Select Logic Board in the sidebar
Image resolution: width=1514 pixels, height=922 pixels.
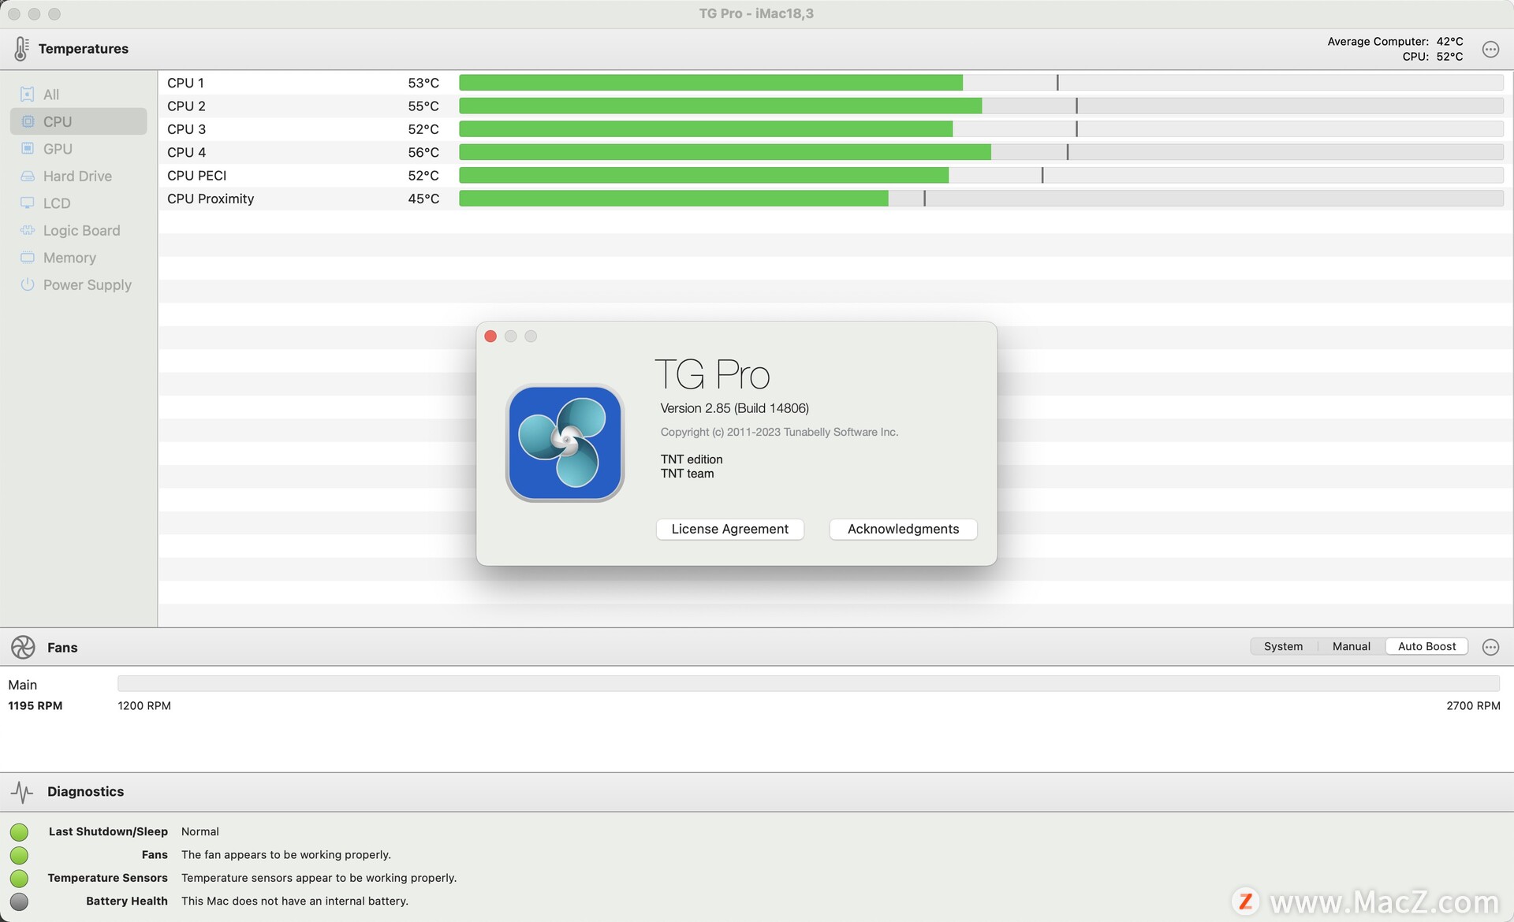coord(79,230)
